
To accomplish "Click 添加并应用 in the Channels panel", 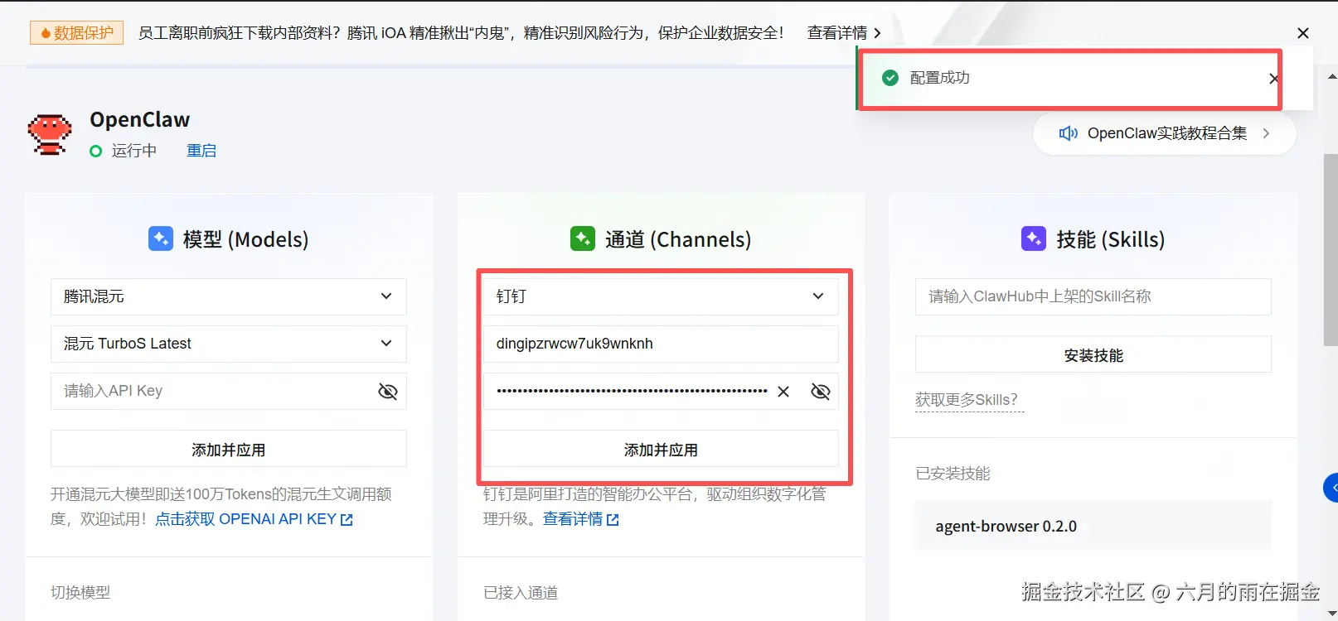I will pyautogui.click(x=661, y=450).
